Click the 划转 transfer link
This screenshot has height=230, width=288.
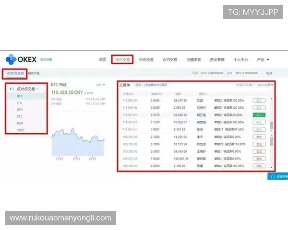pos(269,73)
